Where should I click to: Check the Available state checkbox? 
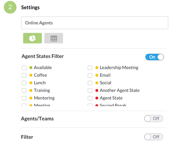click(x=24, y=68)
